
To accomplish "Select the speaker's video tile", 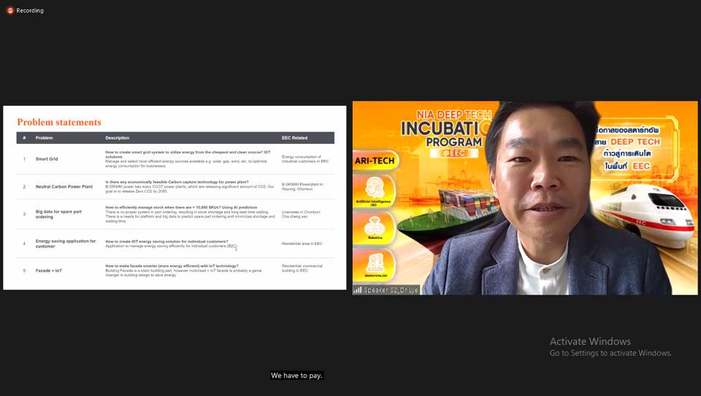I will click(525, 198).
